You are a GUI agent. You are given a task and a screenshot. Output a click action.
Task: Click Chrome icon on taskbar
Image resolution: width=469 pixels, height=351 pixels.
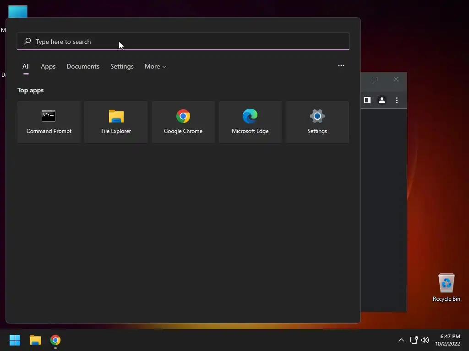coord(55,340)
